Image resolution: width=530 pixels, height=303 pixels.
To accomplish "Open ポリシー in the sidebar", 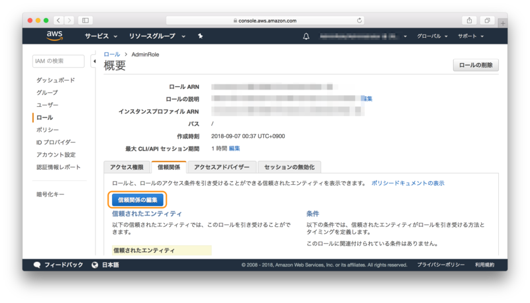I will click(47, 130).
